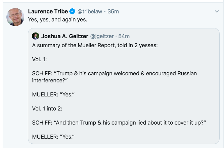Viewport: 224px width, 148px height.
Task: Click the Laurence Tribe display name
Action: point(48,12)
